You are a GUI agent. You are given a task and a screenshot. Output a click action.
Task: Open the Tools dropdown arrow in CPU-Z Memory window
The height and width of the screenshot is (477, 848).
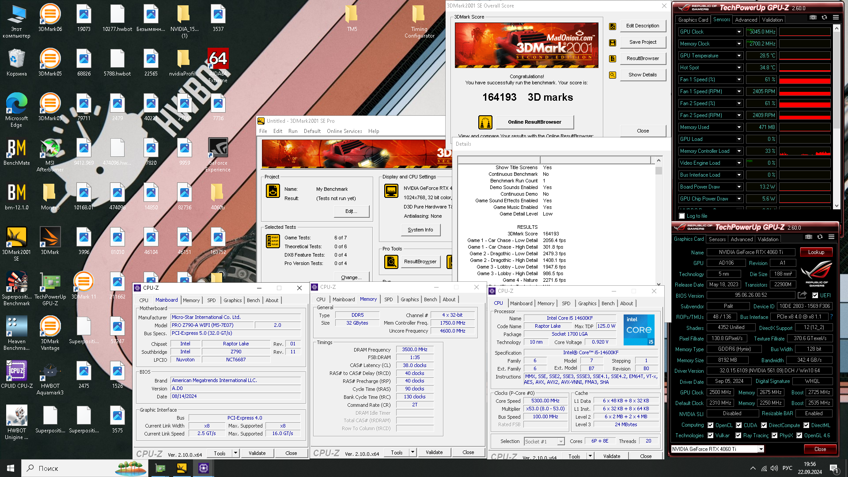[413, 452]
